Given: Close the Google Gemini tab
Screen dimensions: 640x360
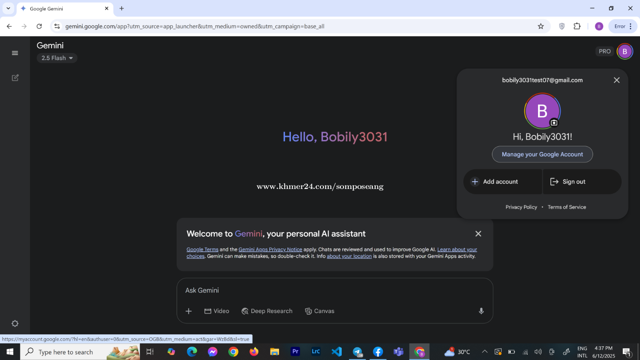Looking at the screenshot, I should point(107,9).
